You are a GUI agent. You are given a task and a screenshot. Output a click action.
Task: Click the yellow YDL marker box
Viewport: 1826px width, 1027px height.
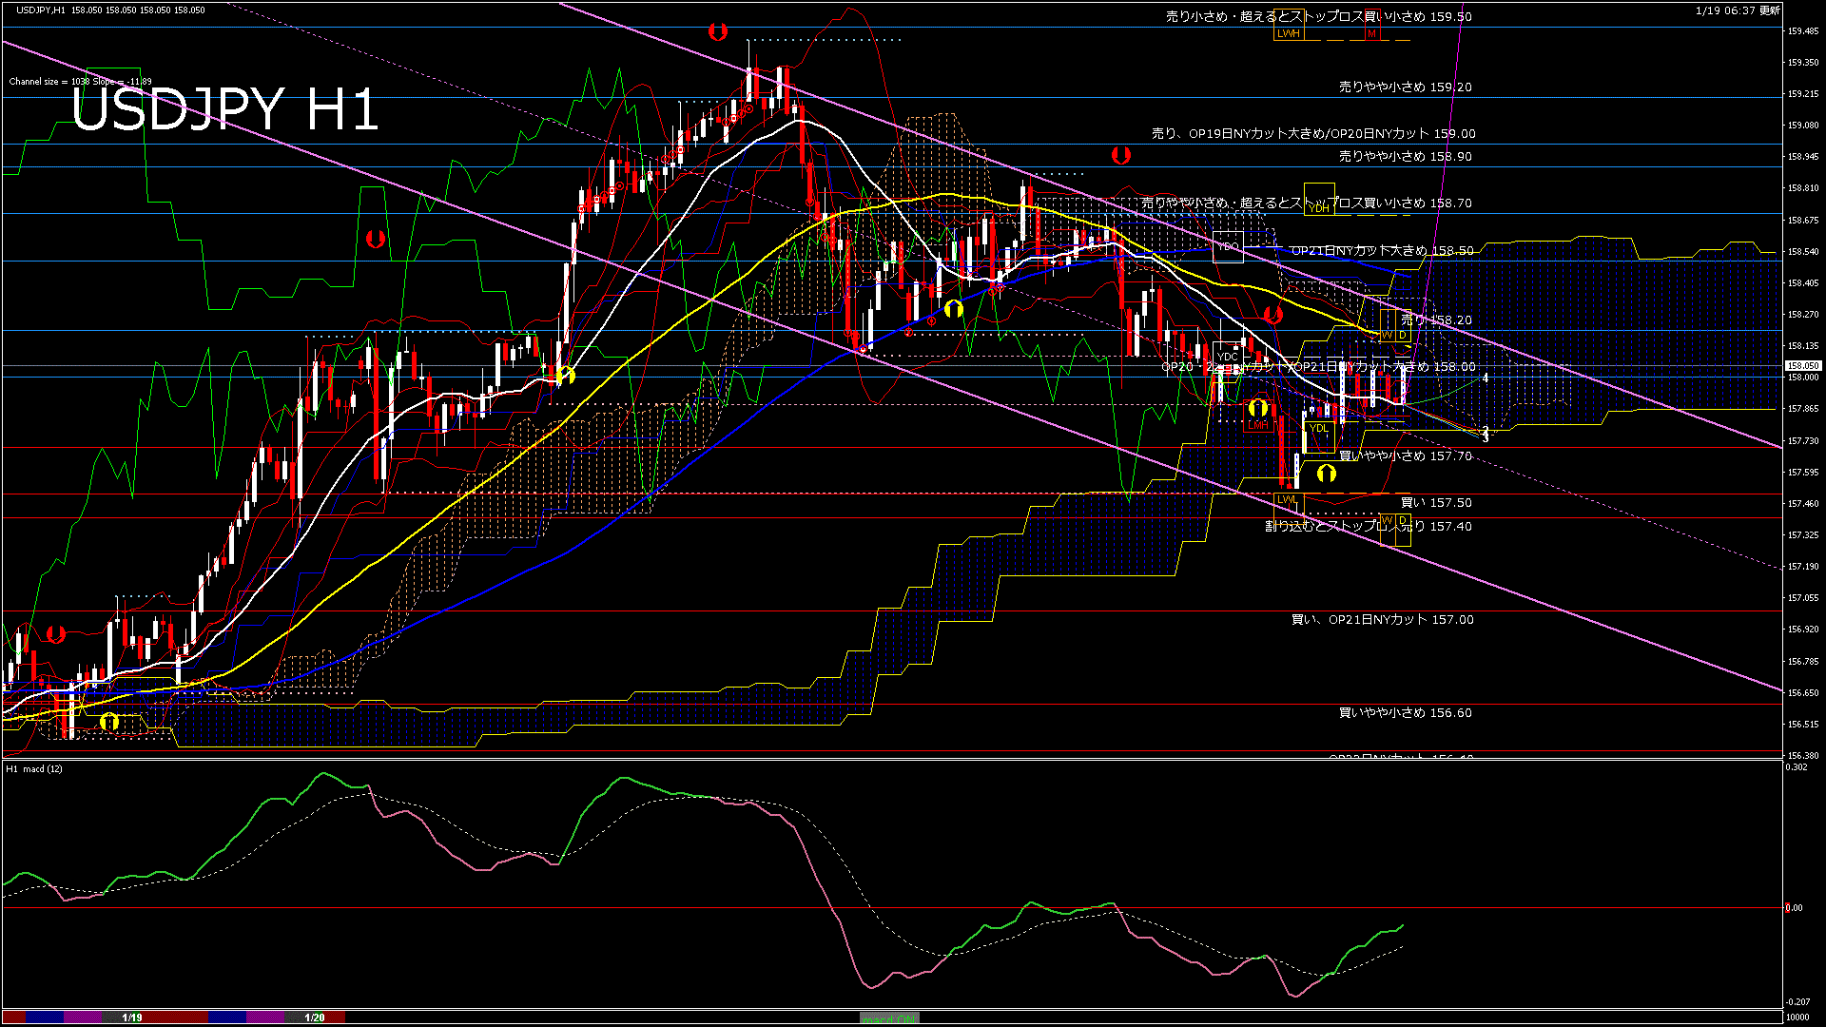(1319, 429)
